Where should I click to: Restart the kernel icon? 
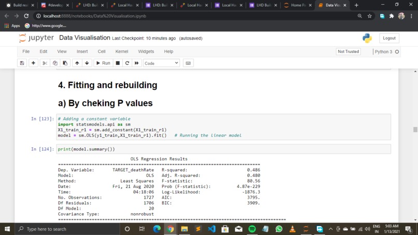pyautogui.click(x=127, y=63)
